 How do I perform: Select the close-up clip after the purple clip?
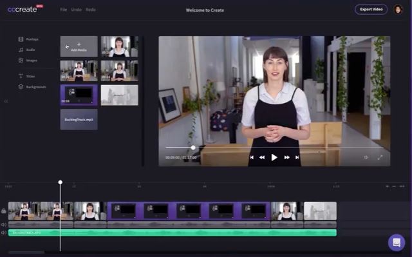point(287,211)
